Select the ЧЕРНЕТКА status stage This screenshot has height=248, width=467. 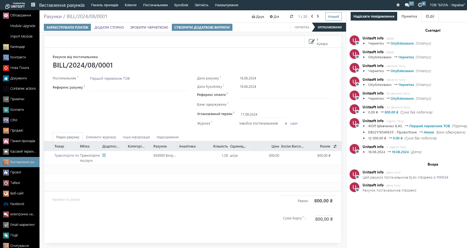(301, 27)
